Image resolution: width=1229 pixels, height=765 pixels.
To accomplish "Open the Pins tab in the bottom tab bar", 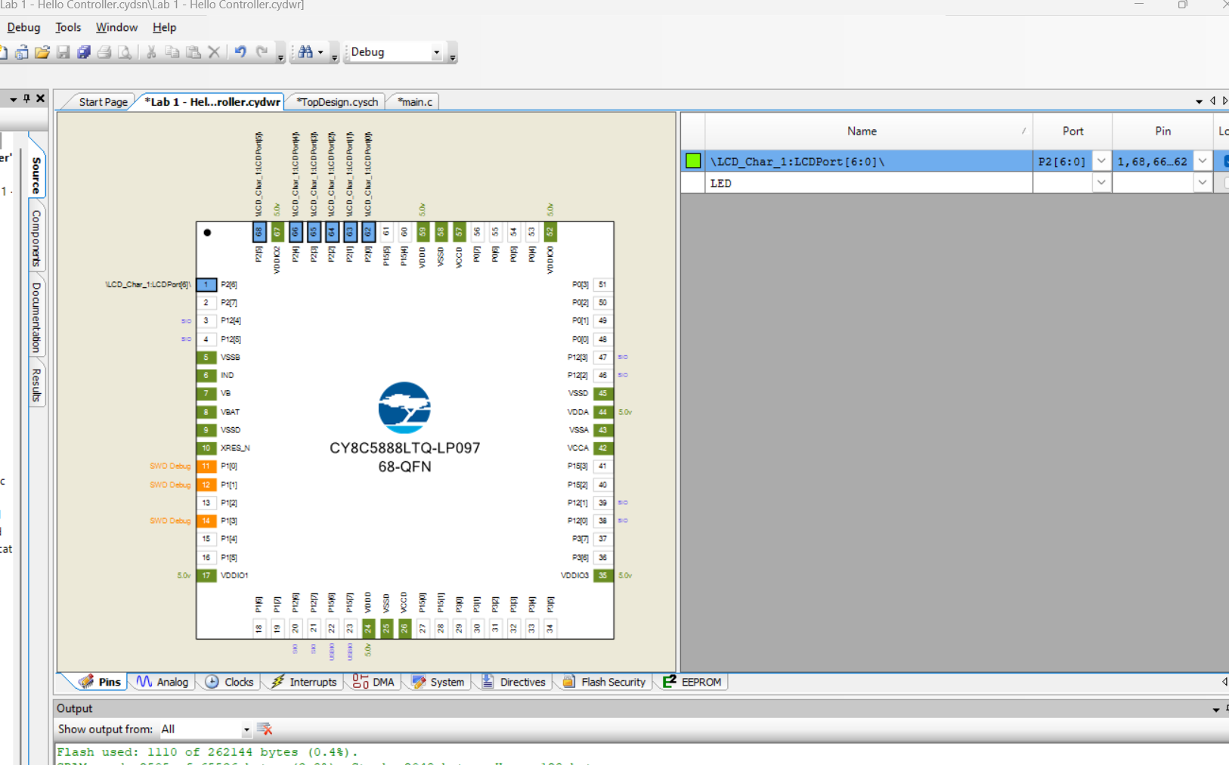I will (100, 682).
